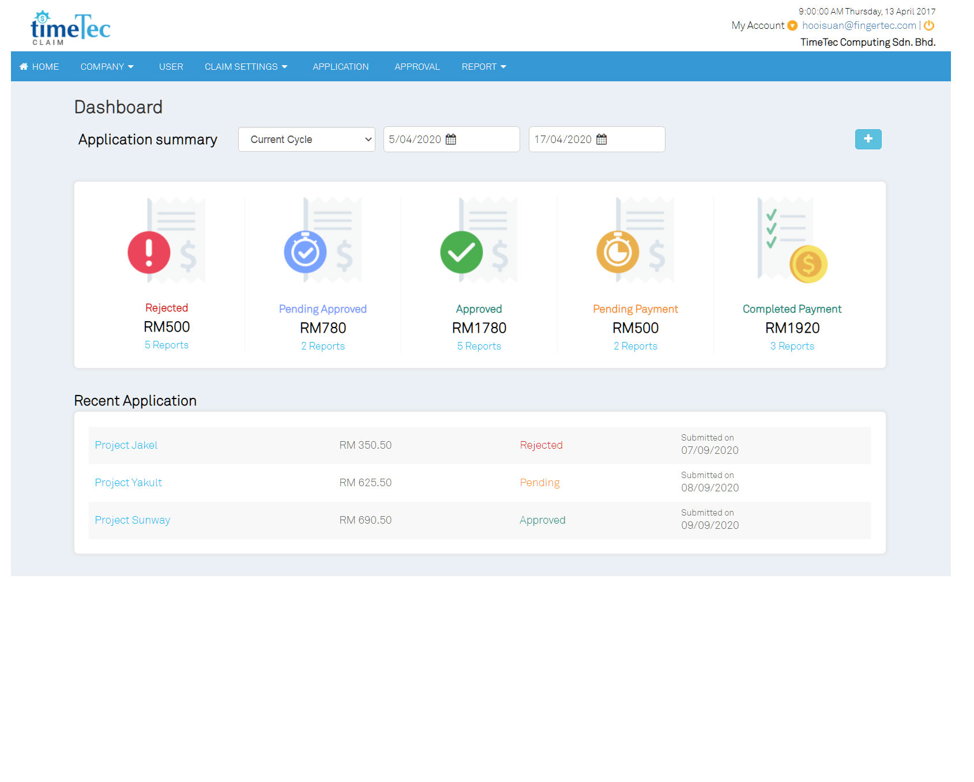Click amount RM 625.50
The image size is (974, 782).
click(x=366, y=483)
